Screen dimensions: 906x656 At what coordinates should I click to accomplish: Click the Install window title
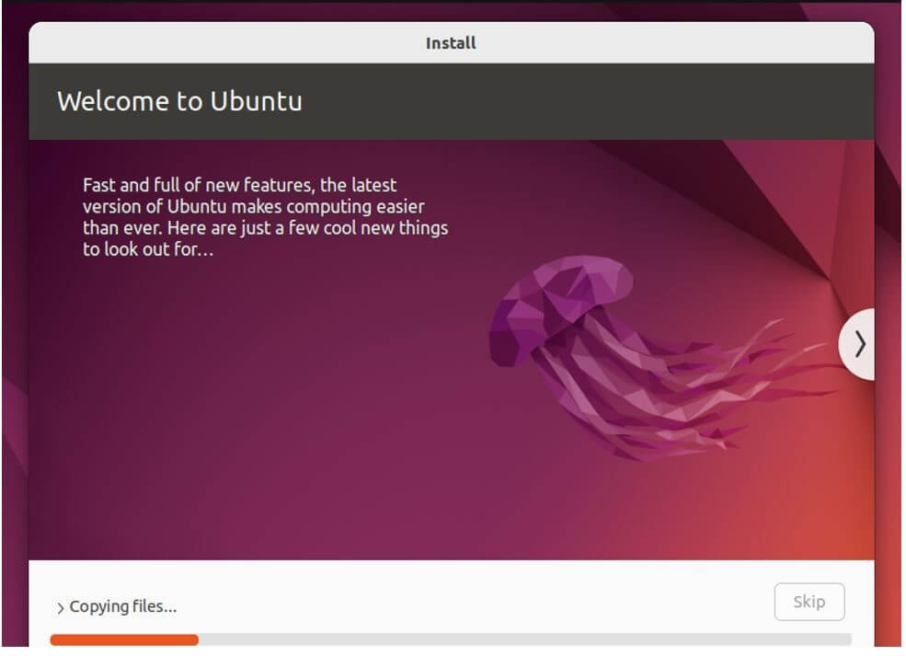point(452,43)
